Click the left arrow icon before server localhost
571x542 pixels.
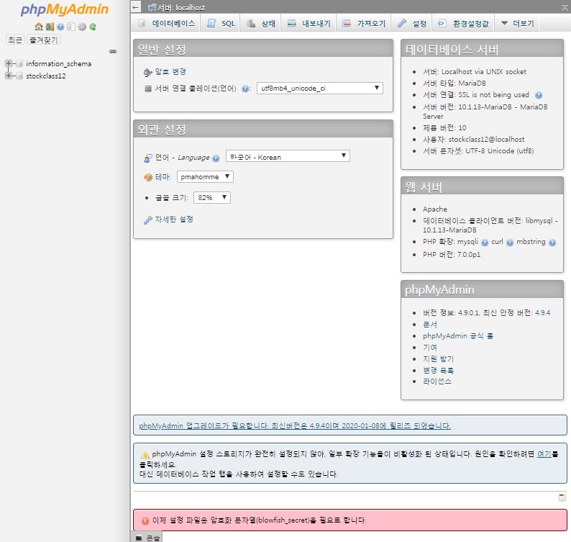(x=136, y=7)
